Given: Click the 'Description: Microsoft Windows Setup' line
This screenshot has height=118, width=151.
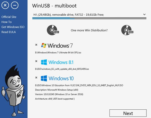Looking at the screenshot, I should tap(57, 90).
